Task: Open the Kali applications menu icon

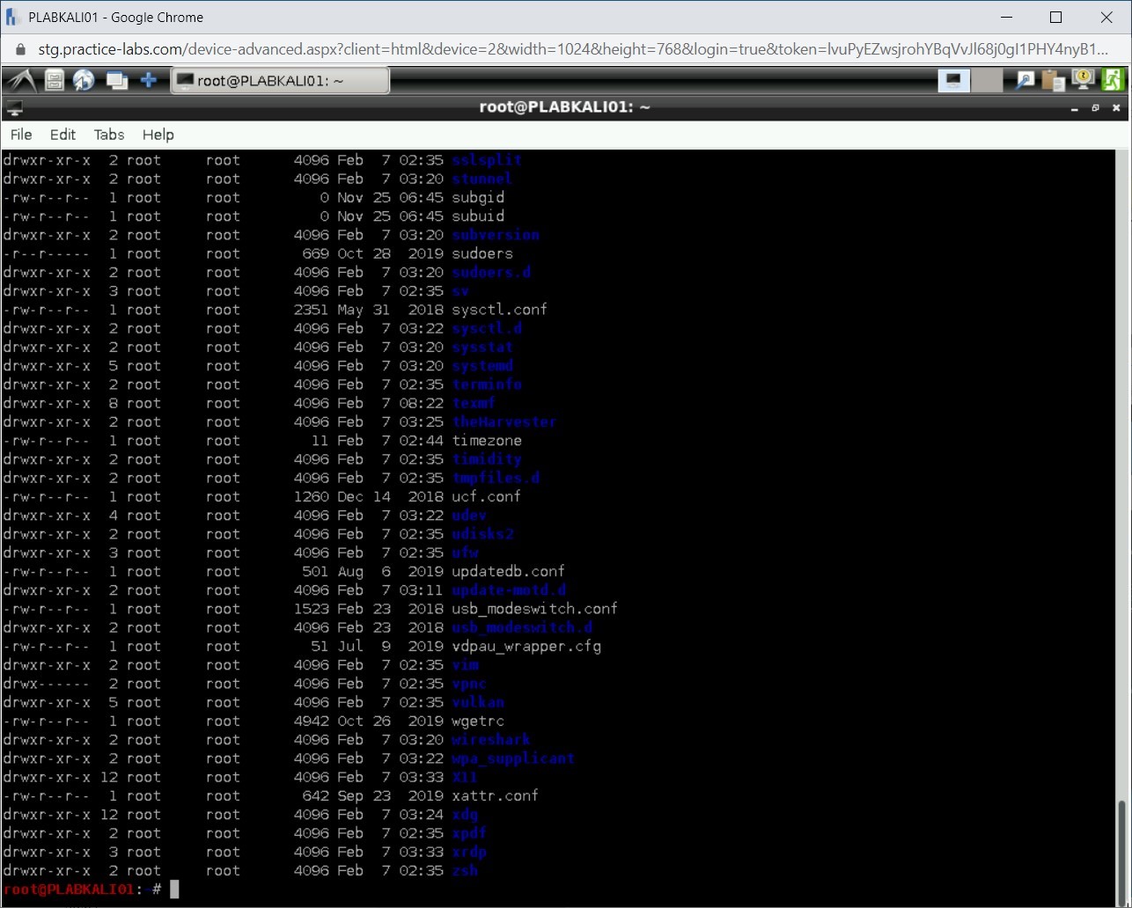Action: 21,81
